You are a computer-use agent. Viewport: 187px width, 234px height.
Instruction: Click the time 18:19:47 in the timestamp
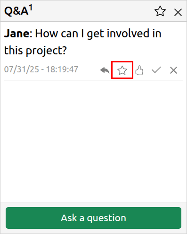pyautogui.click(x=62, y=69)
